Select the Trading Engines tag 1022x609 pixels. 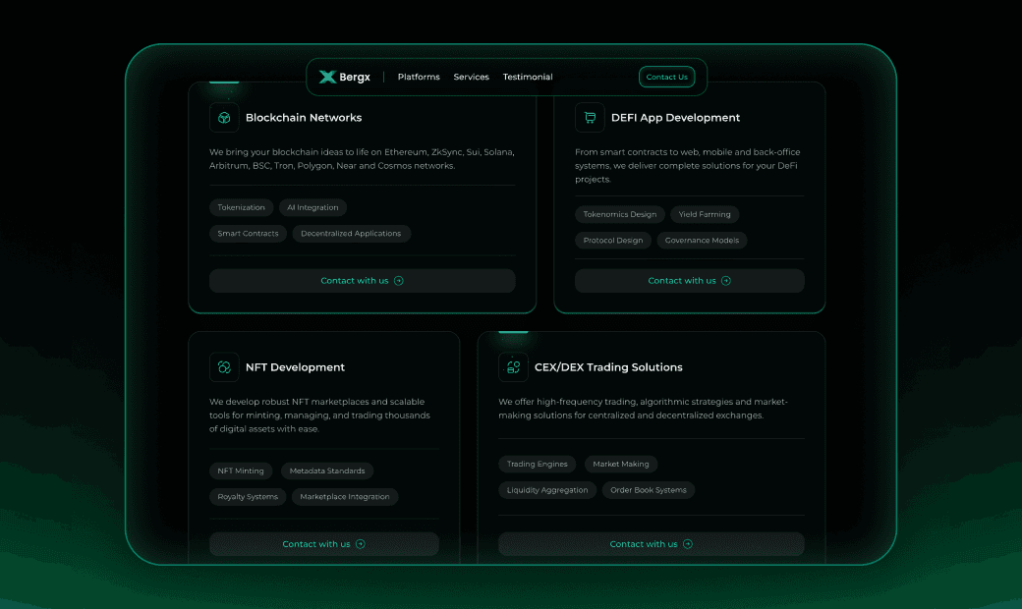pyautogui.click(x=538, y=465)
